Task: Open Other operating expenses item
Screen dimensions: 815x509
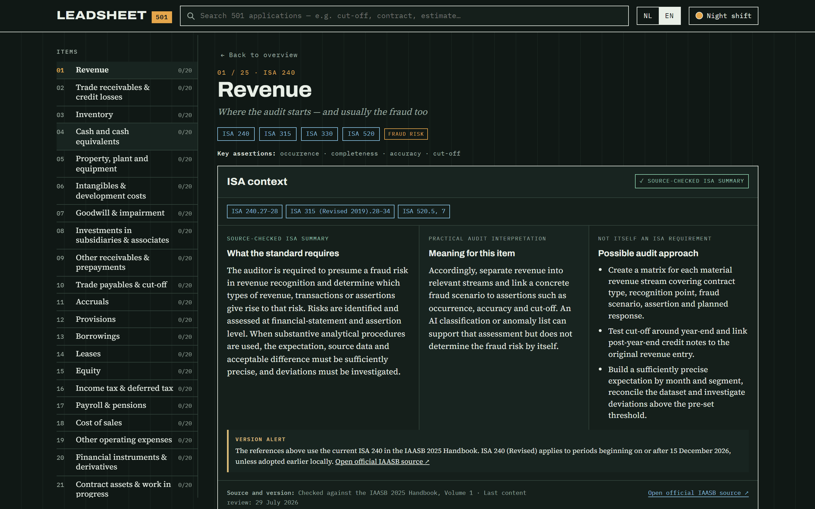Action: tap(127, 440)
